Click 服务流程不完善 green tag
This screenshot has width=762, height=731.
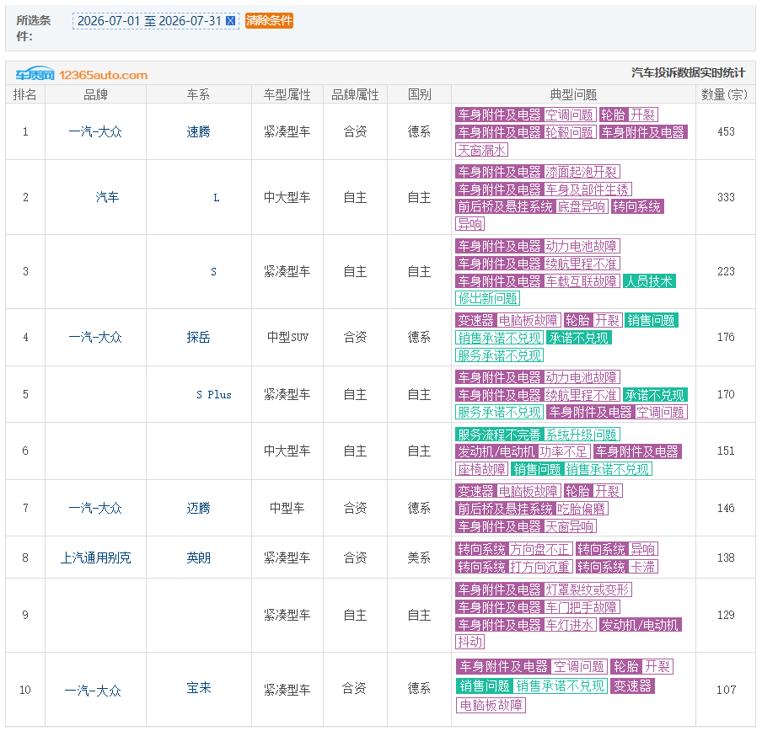[x=499, y=435]
